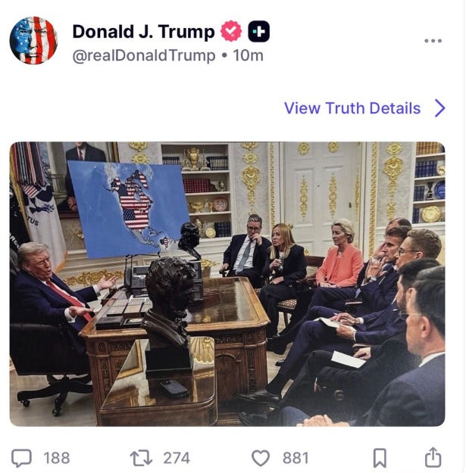Viewport: 466px width, 473px height.
Task: View the 274 ReTruths count
Action: point(177,458)
